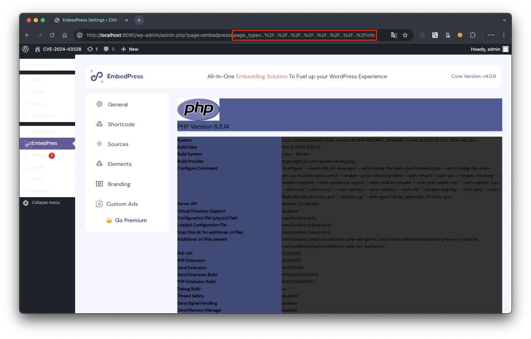531x339 pixels.
Task: Open the QR code extension icon
Action: 435,35
